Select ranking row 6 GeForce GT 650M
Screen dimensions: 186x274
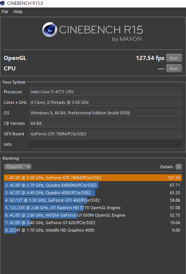point(93,215)
